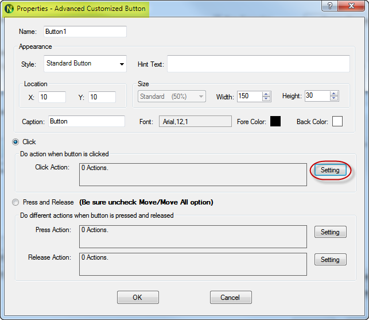
Task: Decrease Width with the down spinner arrow
Action: [x=266, y=98]
